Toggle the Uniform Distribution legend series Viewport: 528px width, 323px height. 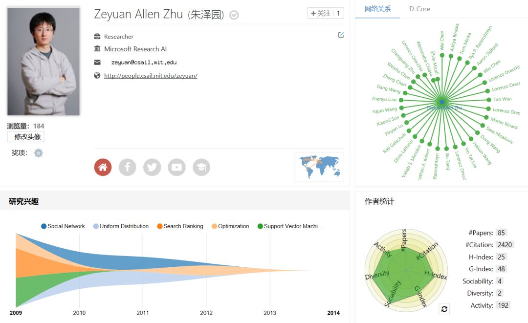[121, 226]
